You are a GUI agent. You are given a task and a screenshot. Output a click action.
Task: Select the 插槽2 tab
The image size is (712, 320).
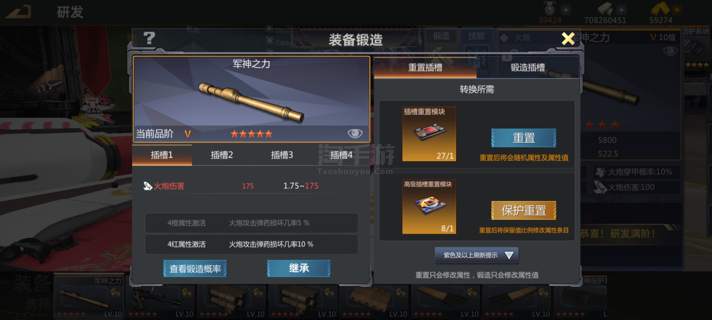tap(222, 155)
